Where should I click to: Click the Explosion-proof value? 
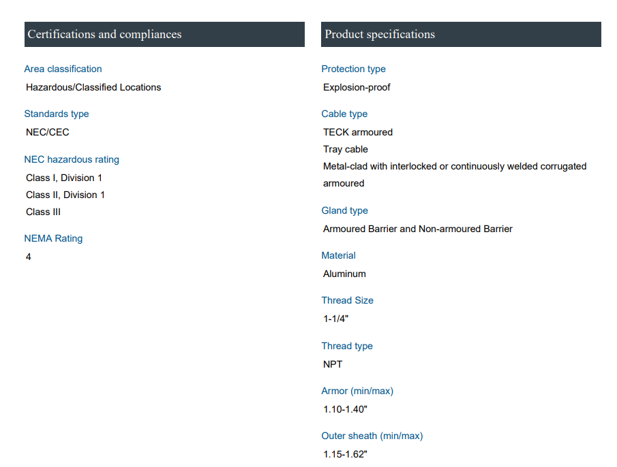click(x=357, y=87)
